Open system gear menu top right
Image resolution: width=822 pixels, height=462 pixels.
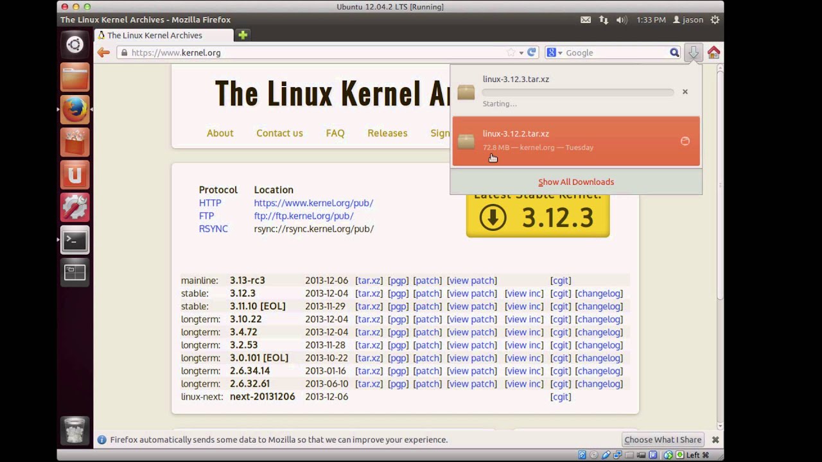(715, 20)
